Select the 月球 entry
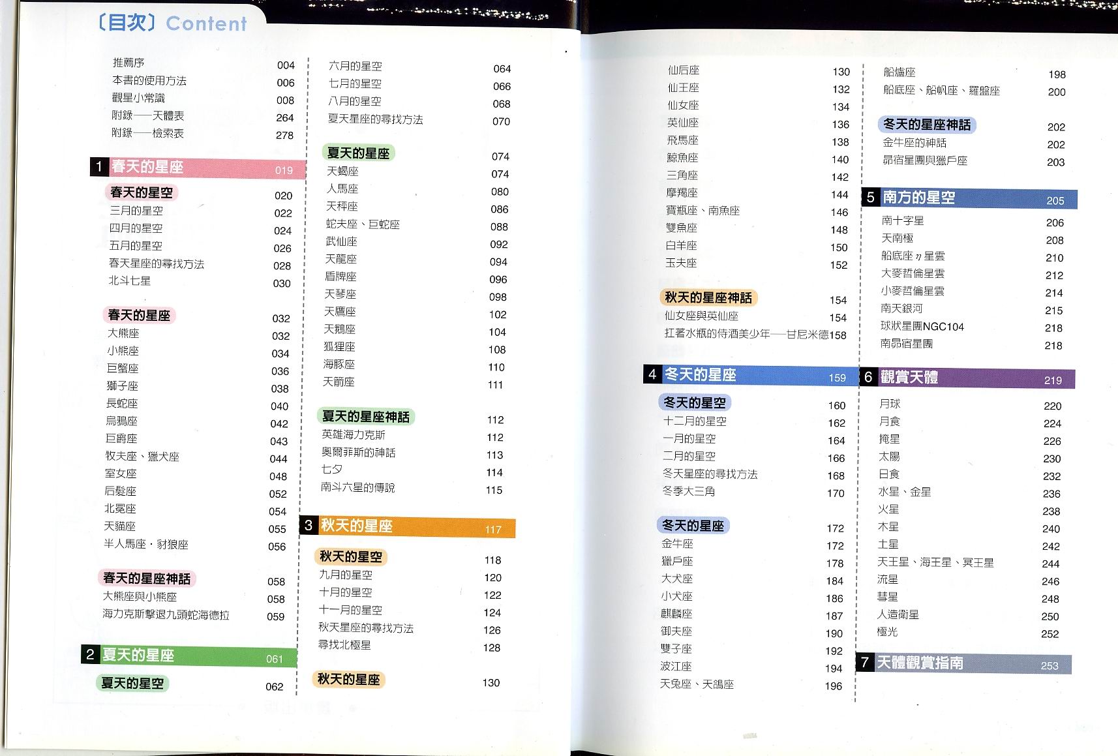The height and width of the screenshot is (756, 1118). (x=890, y=404)
